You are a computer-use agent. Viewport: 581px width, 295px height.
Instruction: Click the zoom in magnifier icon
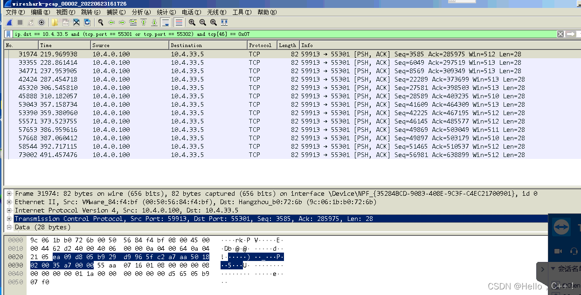click(192, 22)
